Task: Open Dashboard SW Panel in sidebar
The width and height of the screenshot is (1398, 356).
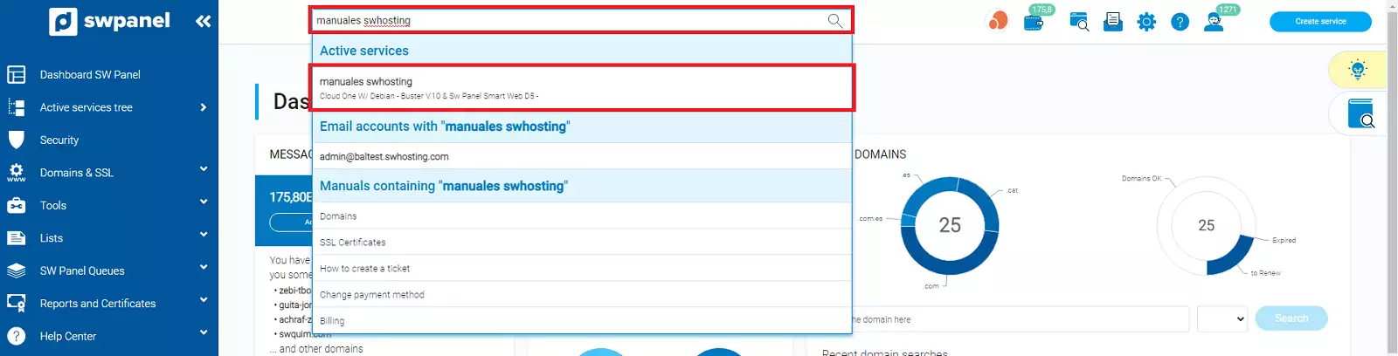Action: coord(90,75)
